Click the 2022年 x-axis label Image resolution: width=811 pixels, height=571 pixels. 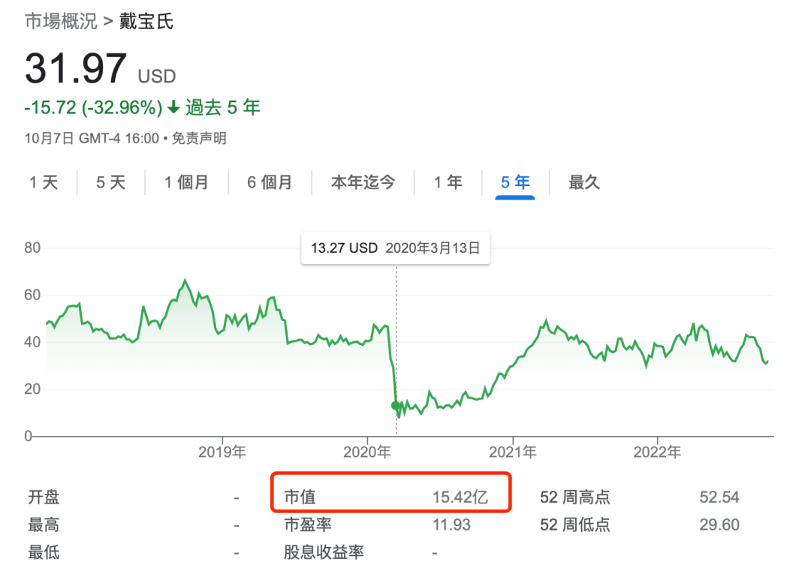pyautogui.click(x=657, y=452)
